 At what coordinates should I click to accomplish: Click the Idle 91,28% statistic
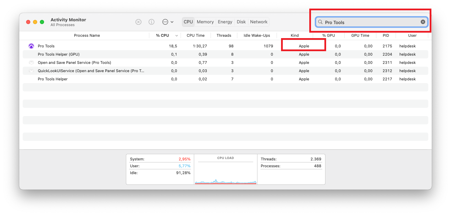pyautogui.click(x=160, y=173)
